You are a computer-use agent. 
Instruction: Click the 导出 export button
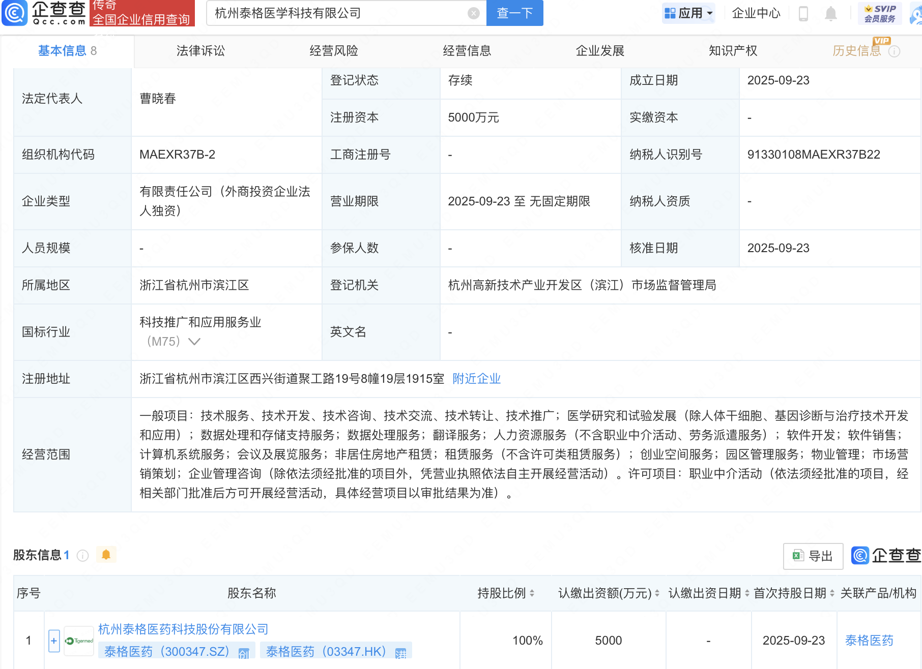click(813, 556)
